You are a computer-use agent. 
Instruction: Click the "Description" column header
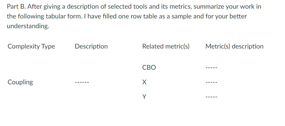(x=91, y=46)
